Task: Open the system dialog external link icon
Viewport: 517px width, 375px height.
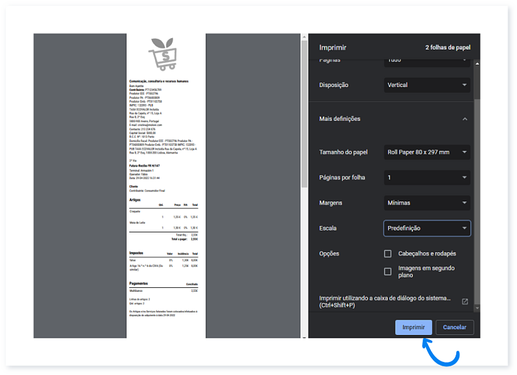Action: point(465,301)
